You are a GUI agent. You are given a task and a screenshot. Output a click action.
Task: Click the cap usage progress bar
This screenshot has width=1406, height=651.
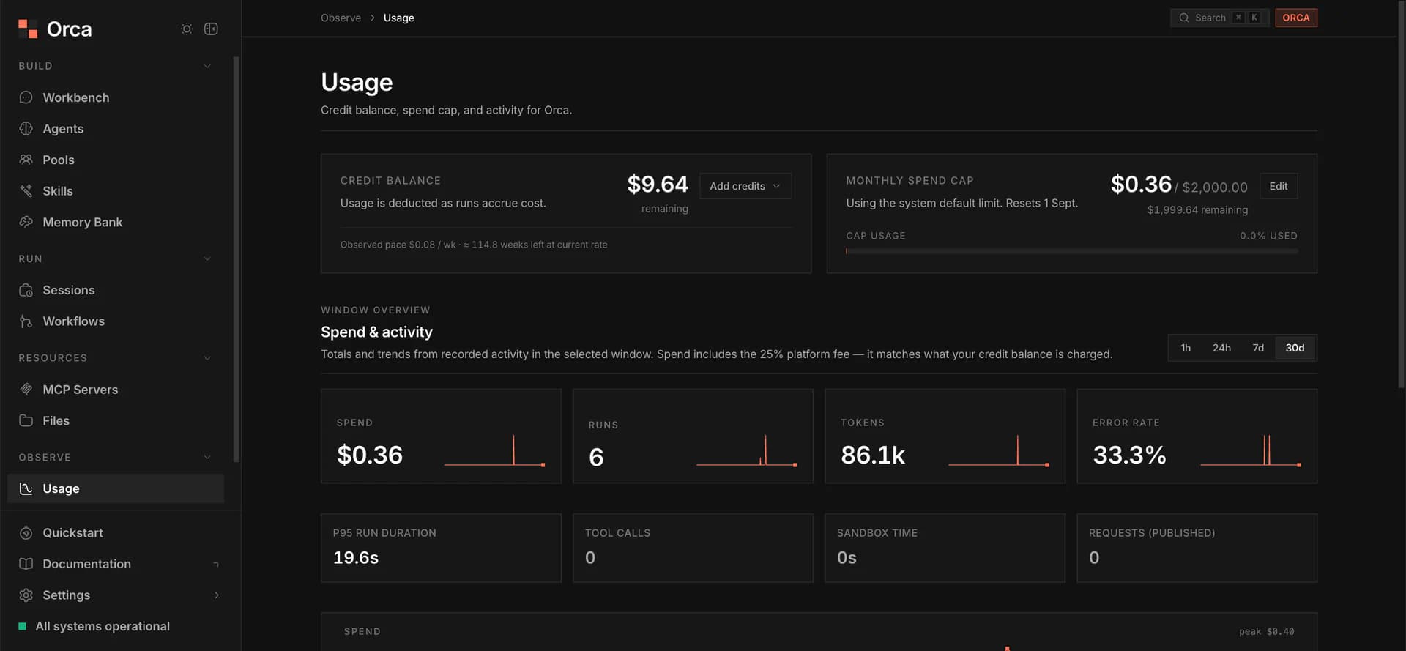pos(1072,251)
